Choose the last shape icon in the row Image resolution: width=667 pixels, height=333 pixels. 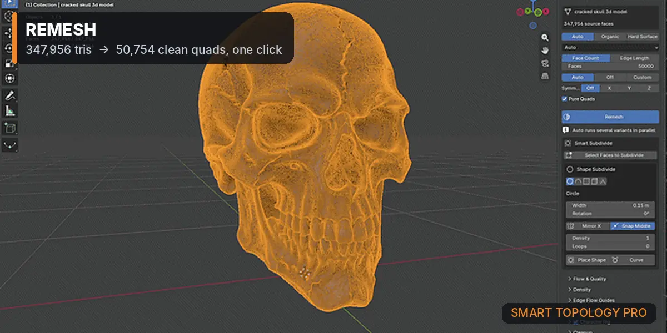point(603,181)
